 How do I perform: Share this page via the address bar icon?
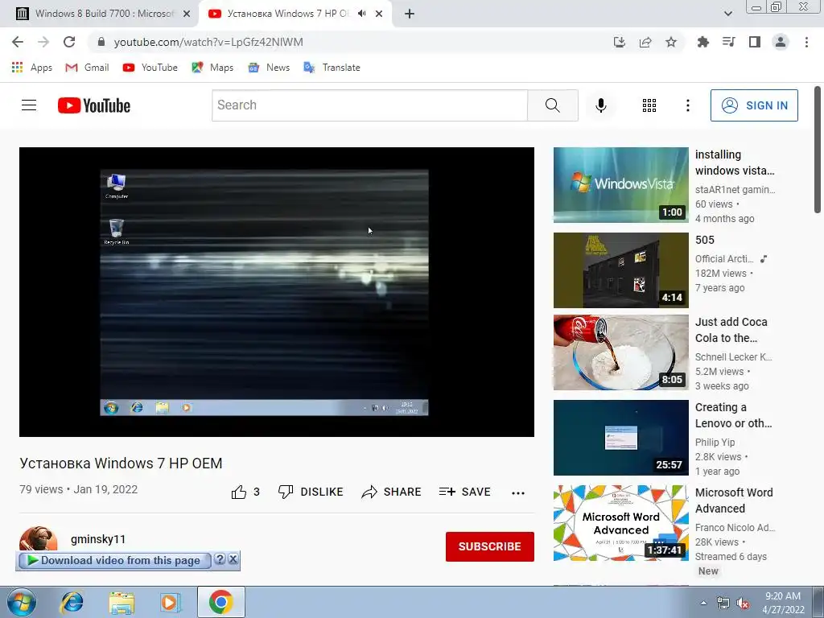coord(645,42)
